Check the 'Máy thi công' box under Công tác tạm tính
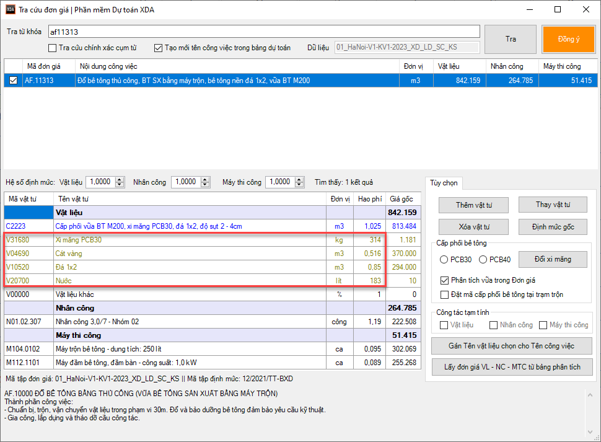Image resolution: width=601 pixels, height=442 pixels. click(x=543, y=325)
